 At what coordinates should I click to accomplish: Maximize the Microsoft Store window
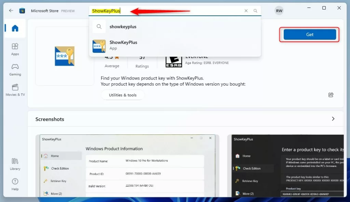324,8
